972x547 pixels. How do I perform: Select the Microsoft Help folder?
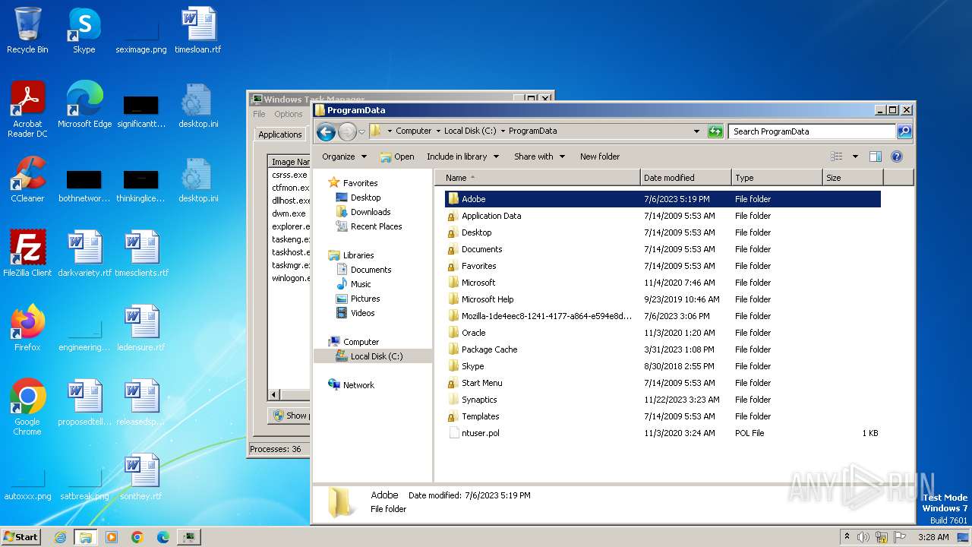[662, 299]
